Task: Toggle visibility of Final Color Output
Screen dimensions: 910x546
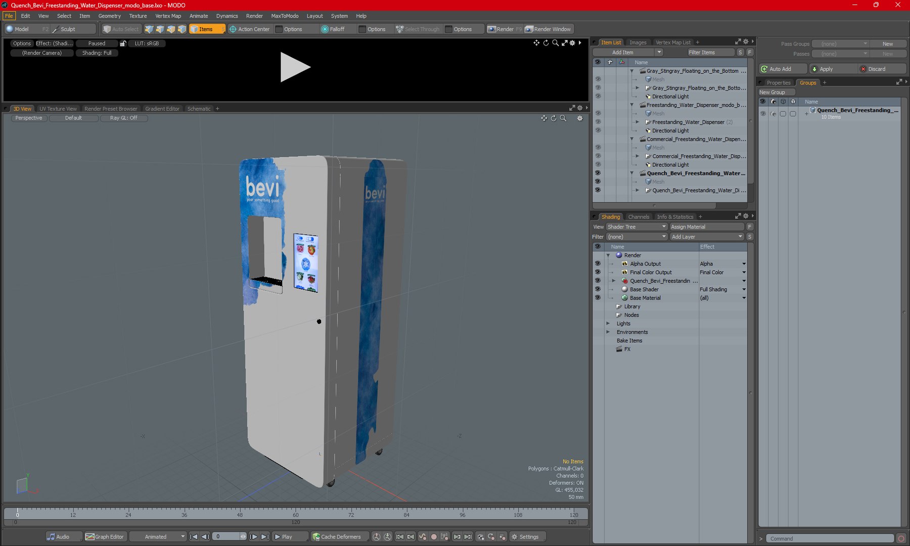Action: click(x=598, y=272)
